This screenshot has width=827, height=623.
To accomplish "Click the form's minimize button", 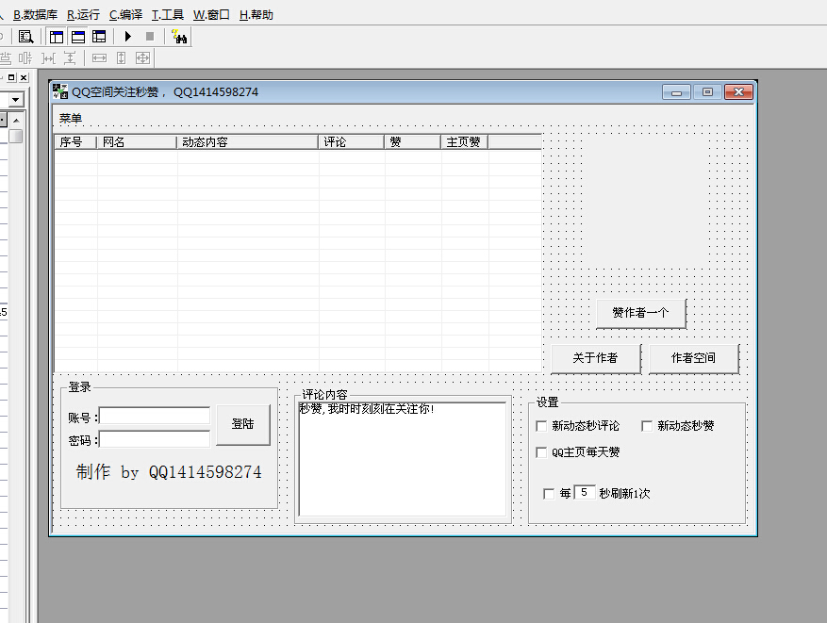I will tap(677, 92).
